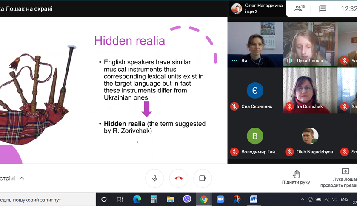Click Єва Скрипник avatar tile
The width and height of the screenshot is (357, 206).
click(255, 90)
